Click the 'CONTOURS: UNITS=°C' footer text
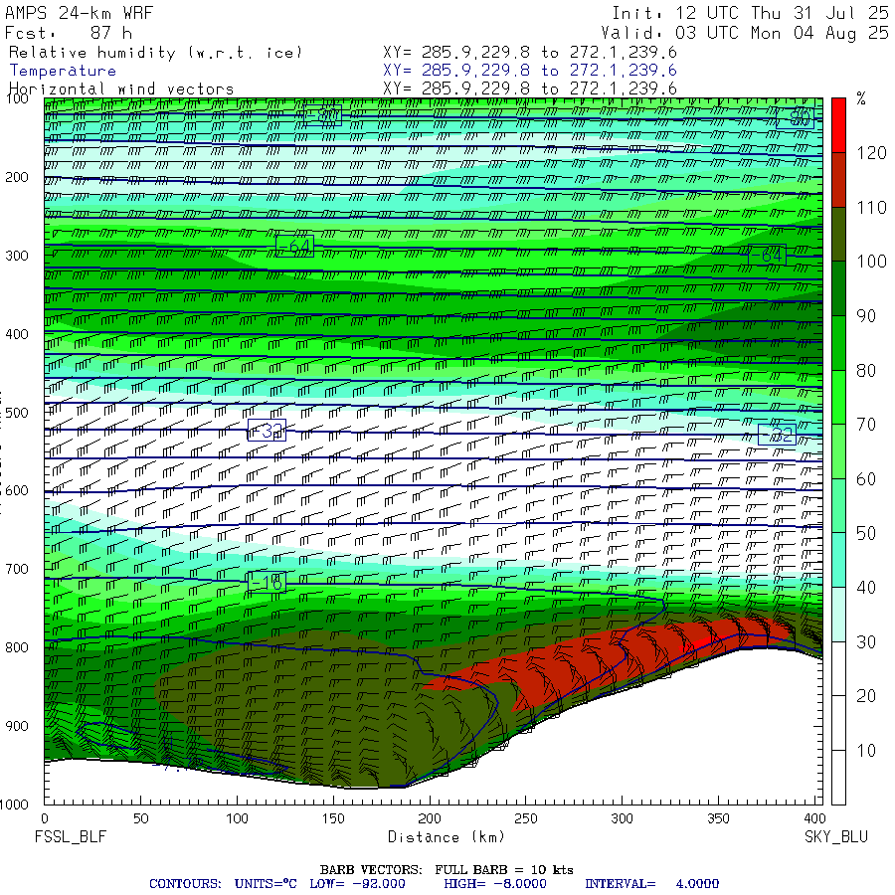This screenshot has height=895, width=895. [223, 884]
